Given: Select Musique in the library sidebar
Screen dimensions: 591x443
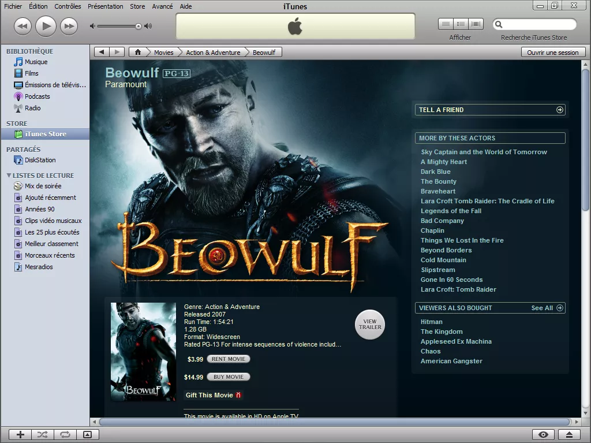Looking at the screenshot, I should coord(45,61).
